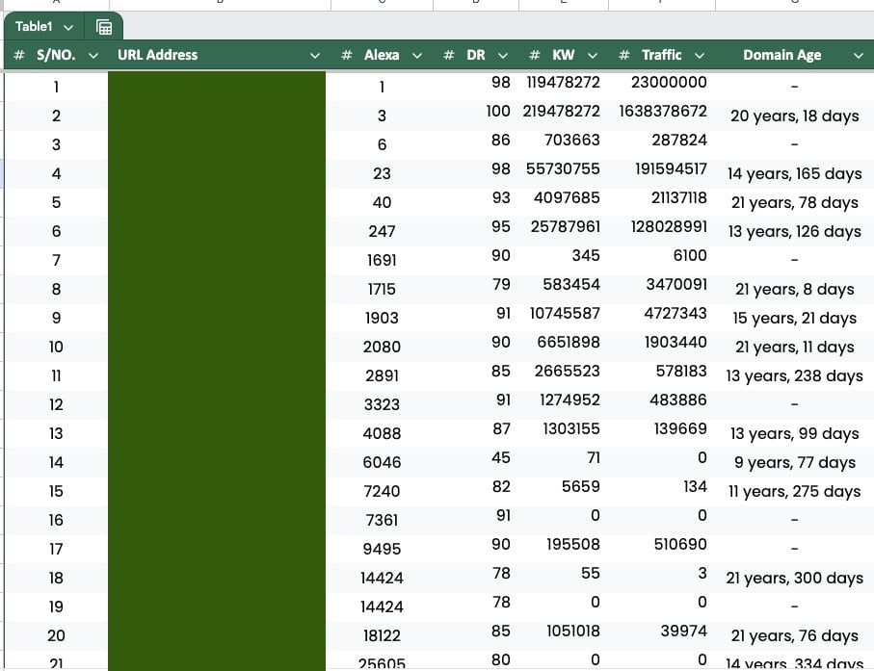874x671 pixels.
Task: Select the '13 years, 99 days' cell
Action: pyautogui.click(x=794, y=434)
